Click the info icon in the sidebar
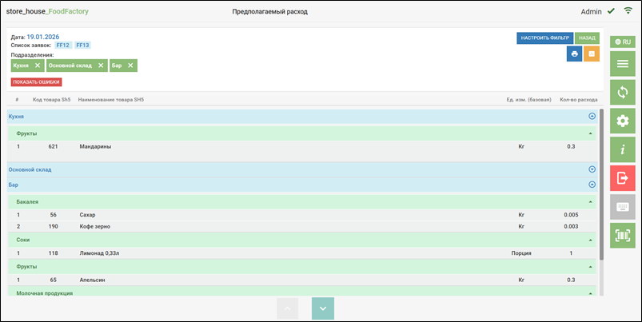Screen dimensions: 642x322 coord(622,149)
